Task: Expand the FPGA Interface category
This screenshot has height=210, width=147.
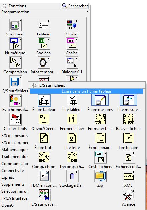Action: (15, 198)
